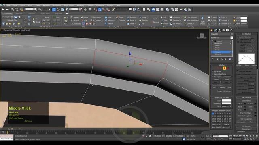The height and width of the screenshot is (145, 259).
Task: Click ribbon Properties Color swatch
Action: tap(244, 18)
